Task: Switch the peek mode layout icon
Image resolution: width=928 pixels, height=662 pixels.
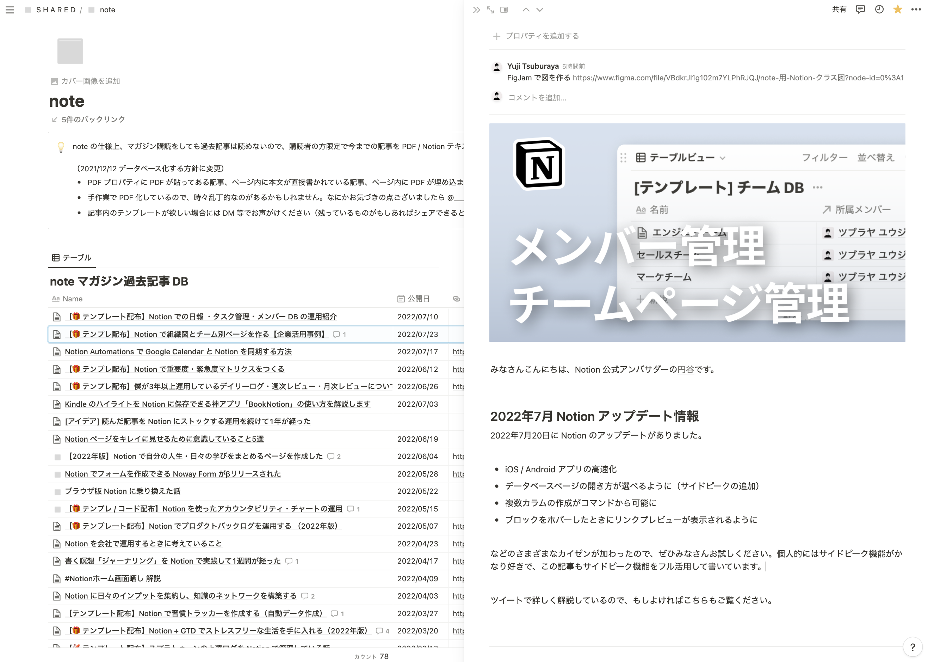Action: coord(504,10)
